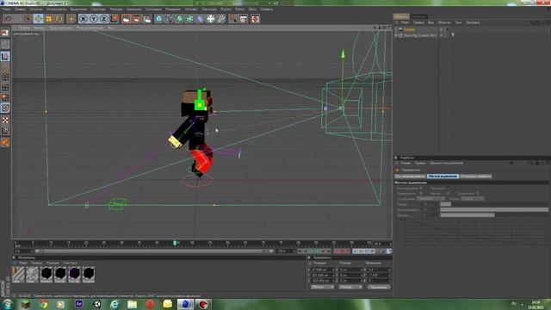Toggle the Z axis lock button
Image resolution: width=551 pixels, height=310 pixels.
pyautogui.click(x=104, y=19)
